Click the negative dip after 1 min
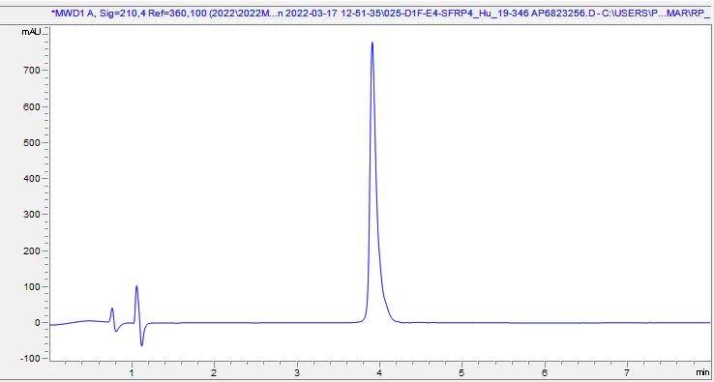 [141, 344]
